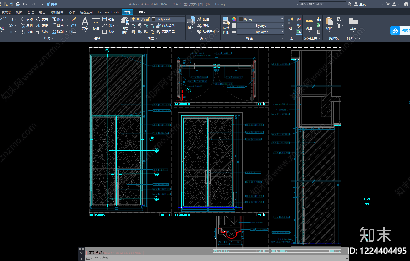Click the Erase tool icon
Image resolution: width=410 pixels, height=261 pixels.
coord(74,19)
